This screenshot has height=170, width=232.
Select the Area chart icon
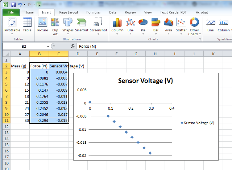coord(169,26)
